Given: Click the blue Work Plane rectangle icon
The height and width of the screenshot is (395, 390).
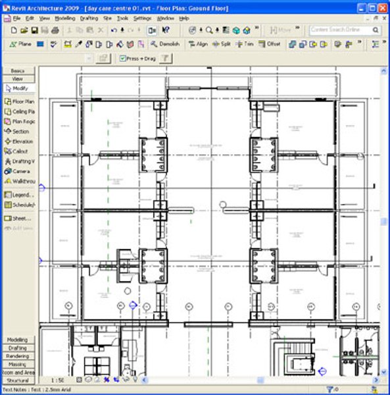Looking at the screenshot, I should pyautogui.click(x=40, y=44).
